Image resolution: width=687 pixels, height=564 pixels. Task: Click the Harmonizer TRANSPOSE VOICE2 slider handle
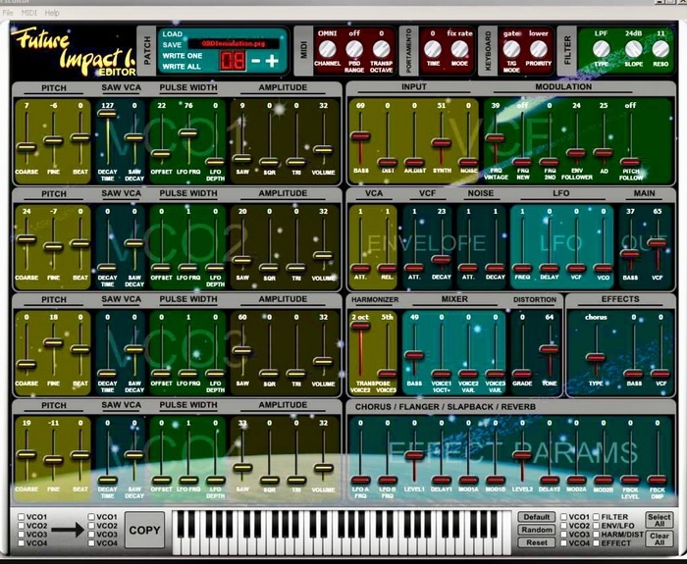pos(360,327)
